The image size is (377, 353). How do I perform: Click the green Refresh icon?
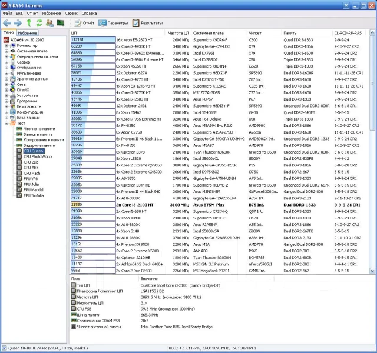click(39, 23)
